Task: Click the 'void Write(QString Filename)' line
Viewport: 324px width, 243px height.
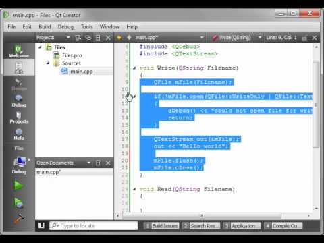Action: point(188,68)
